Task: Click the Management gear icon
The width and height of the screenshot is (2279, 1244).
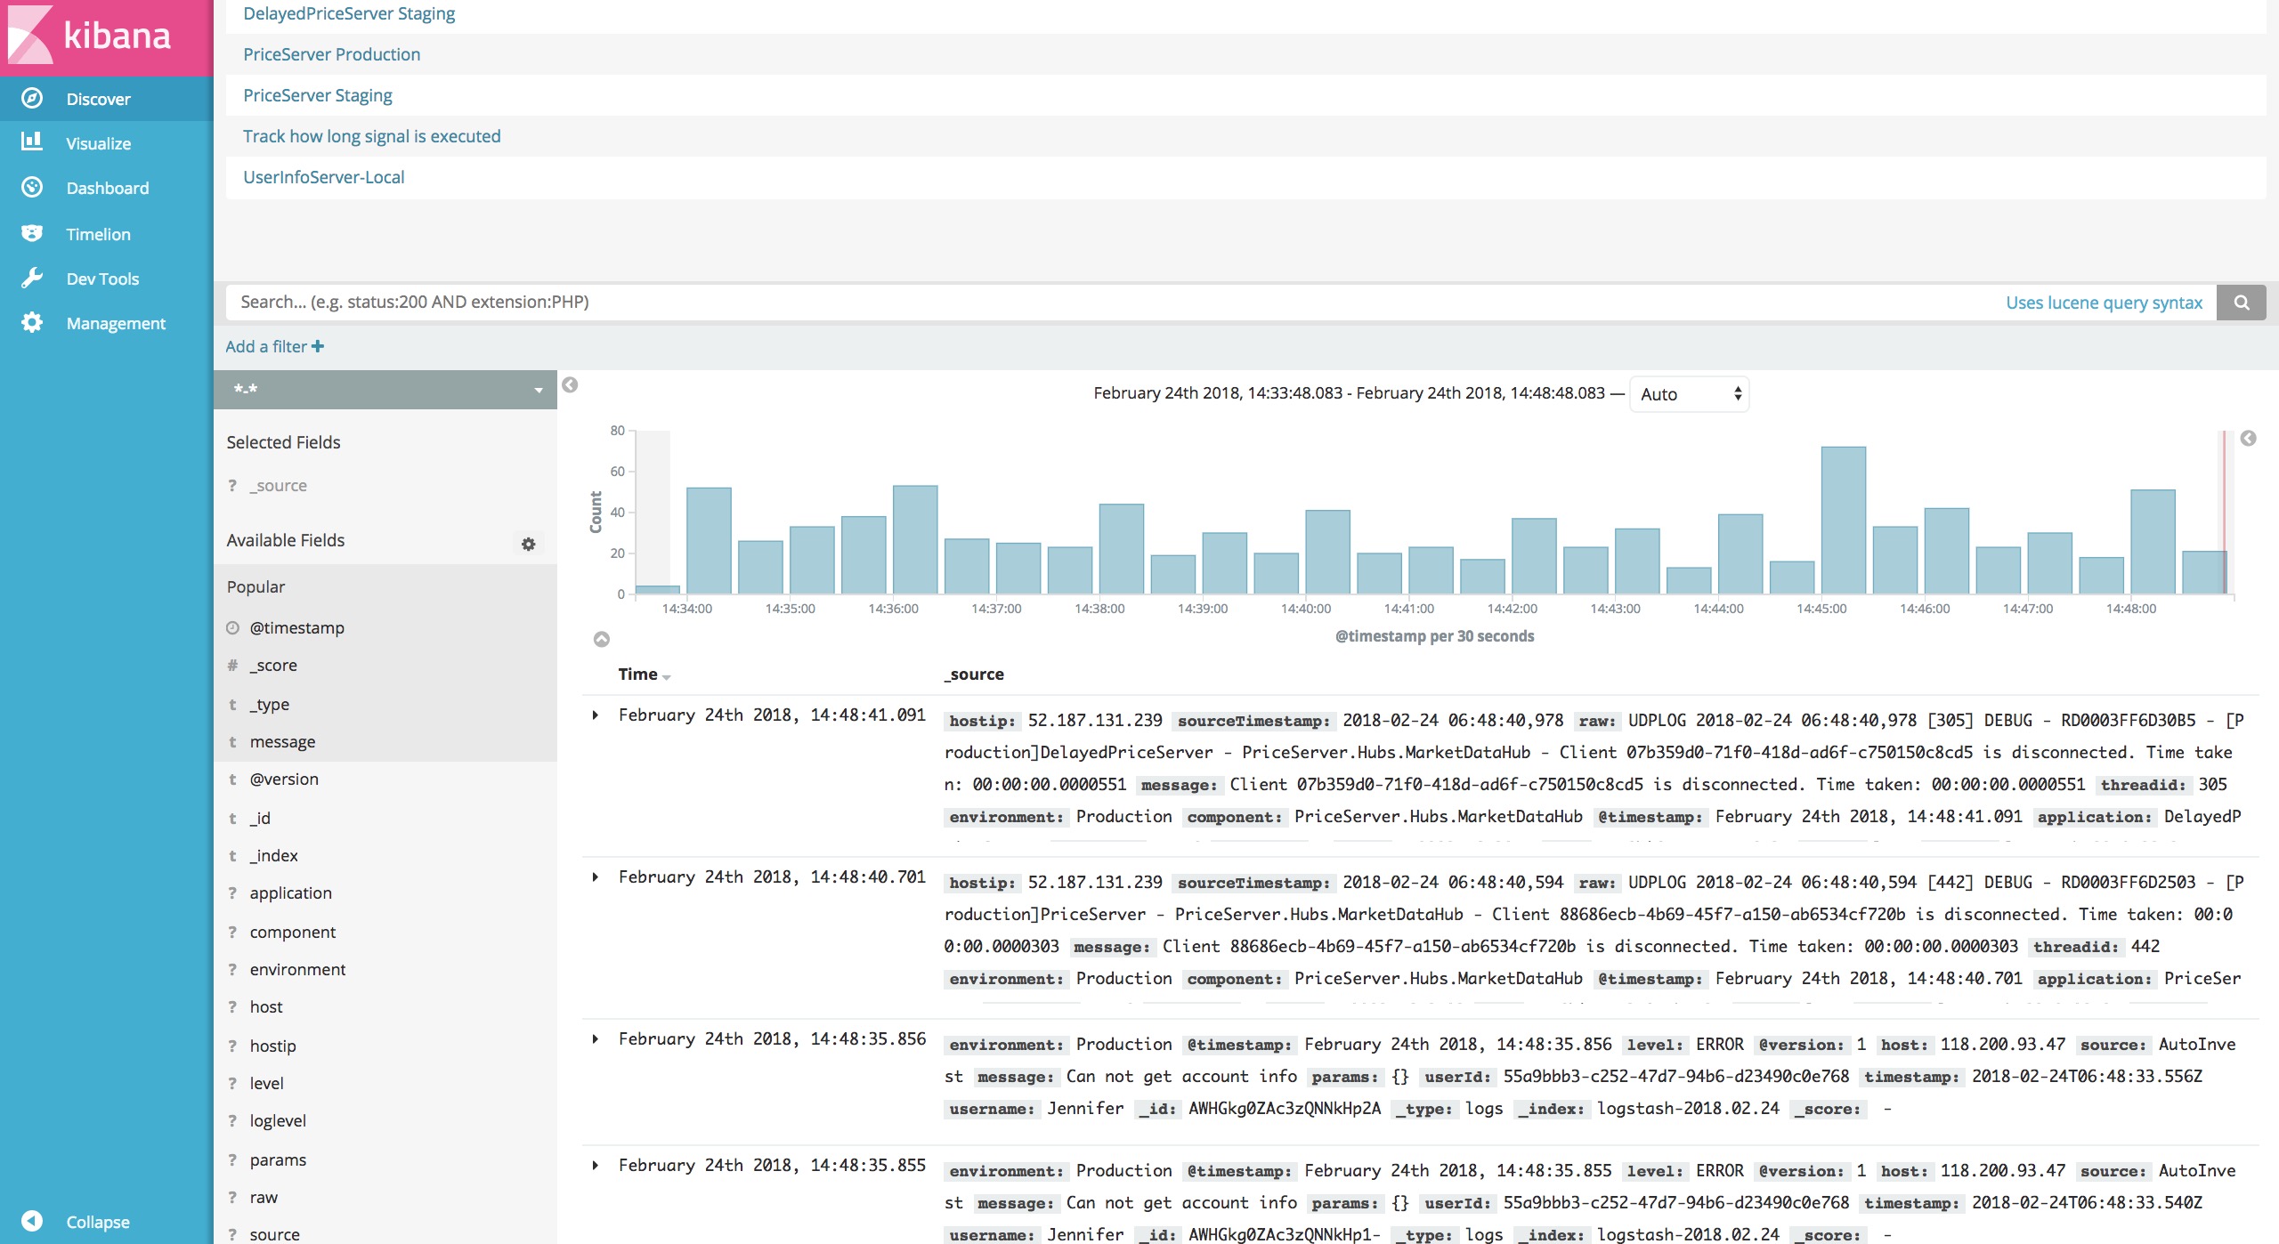Action: coord(32,322)
